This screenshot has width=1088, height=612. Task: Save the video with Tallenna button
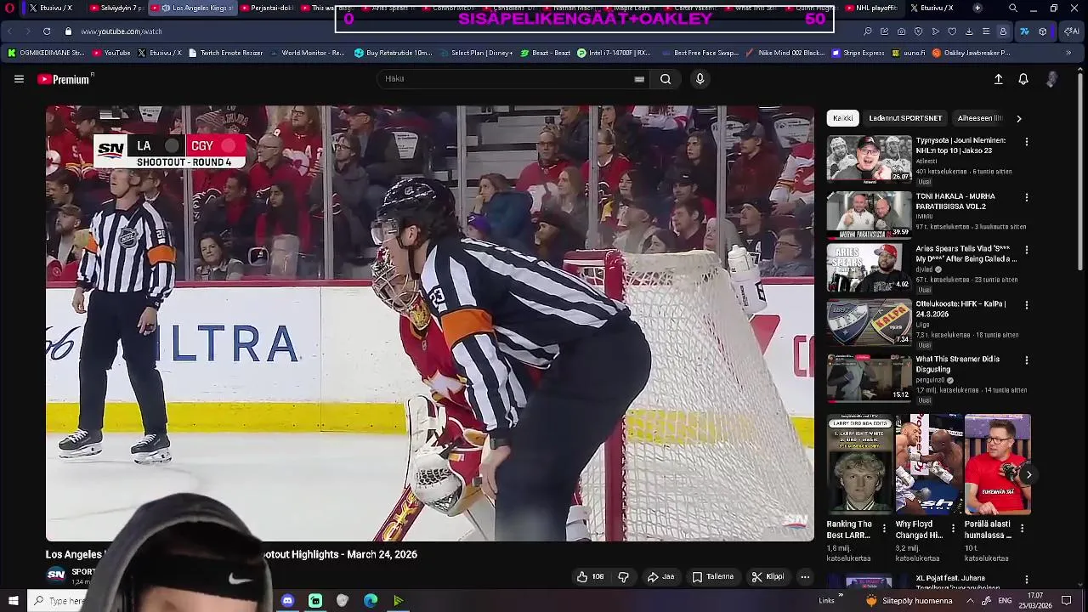coord(712,576)
